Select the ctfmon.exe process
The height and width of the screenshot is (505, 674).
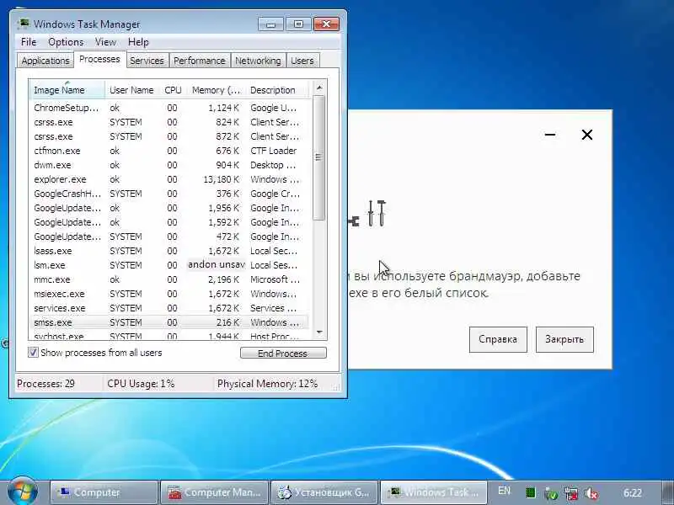click(170, 151)
